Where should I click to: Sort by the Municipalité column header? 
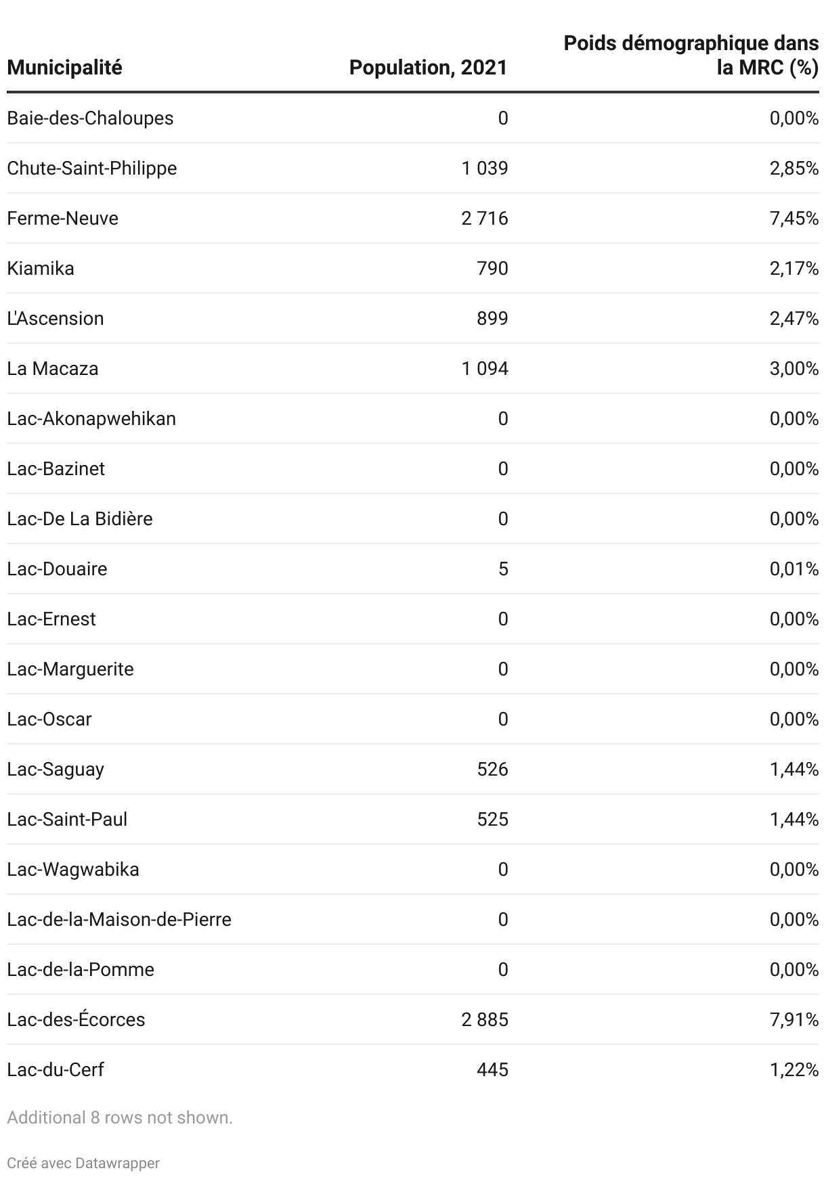[x=65, y=68]
